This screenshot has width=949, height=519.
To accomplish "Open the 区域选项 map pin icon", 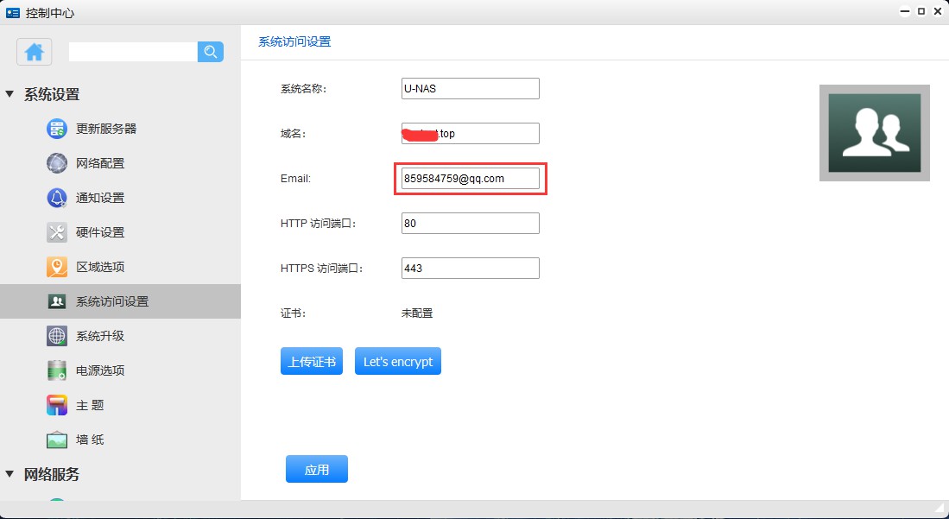I will click(x=57, y=267).
